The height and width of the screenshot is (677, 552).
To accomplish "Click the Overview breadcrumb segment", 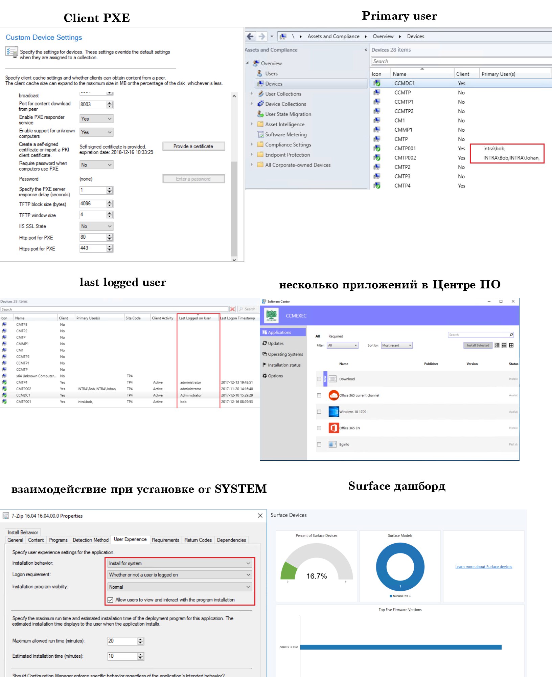I will (383, 36).
